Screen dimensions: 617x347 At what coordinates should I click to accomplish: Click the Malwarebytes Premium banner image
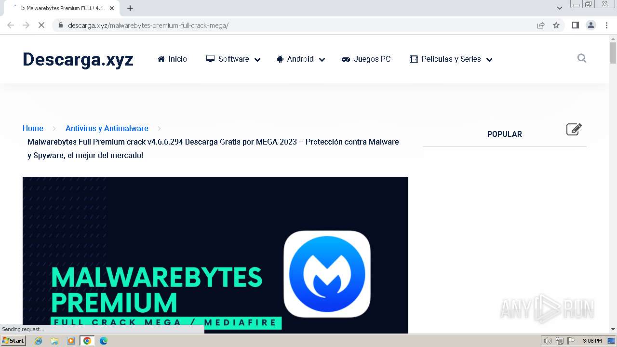(x=215, y=255)
